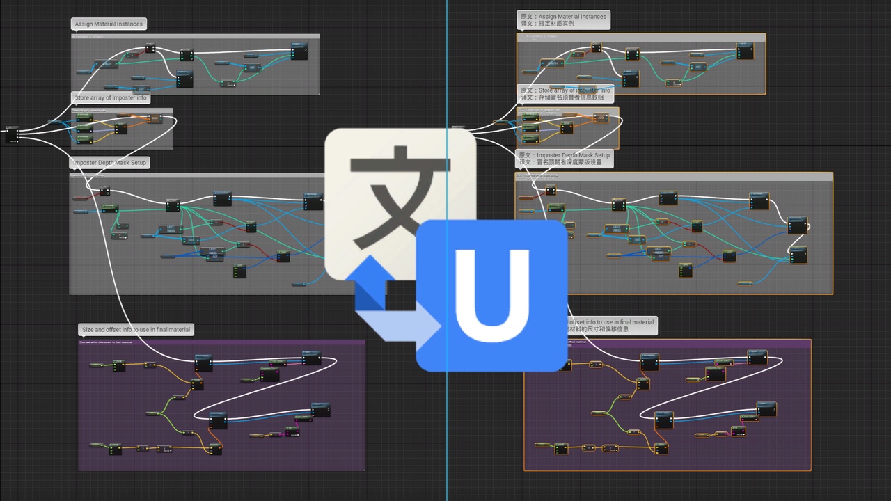
Task: Click the translated line "译文：冒名顶替者深度蒙版设置"
Action: coord(561,163)
